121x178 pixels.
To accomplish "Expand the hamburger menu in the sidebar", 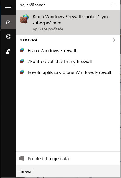I will 8,8.
